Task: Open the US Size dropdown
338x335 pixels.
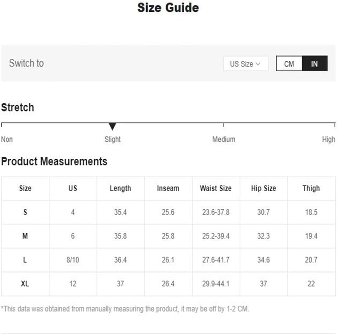Action: [245, 64]
